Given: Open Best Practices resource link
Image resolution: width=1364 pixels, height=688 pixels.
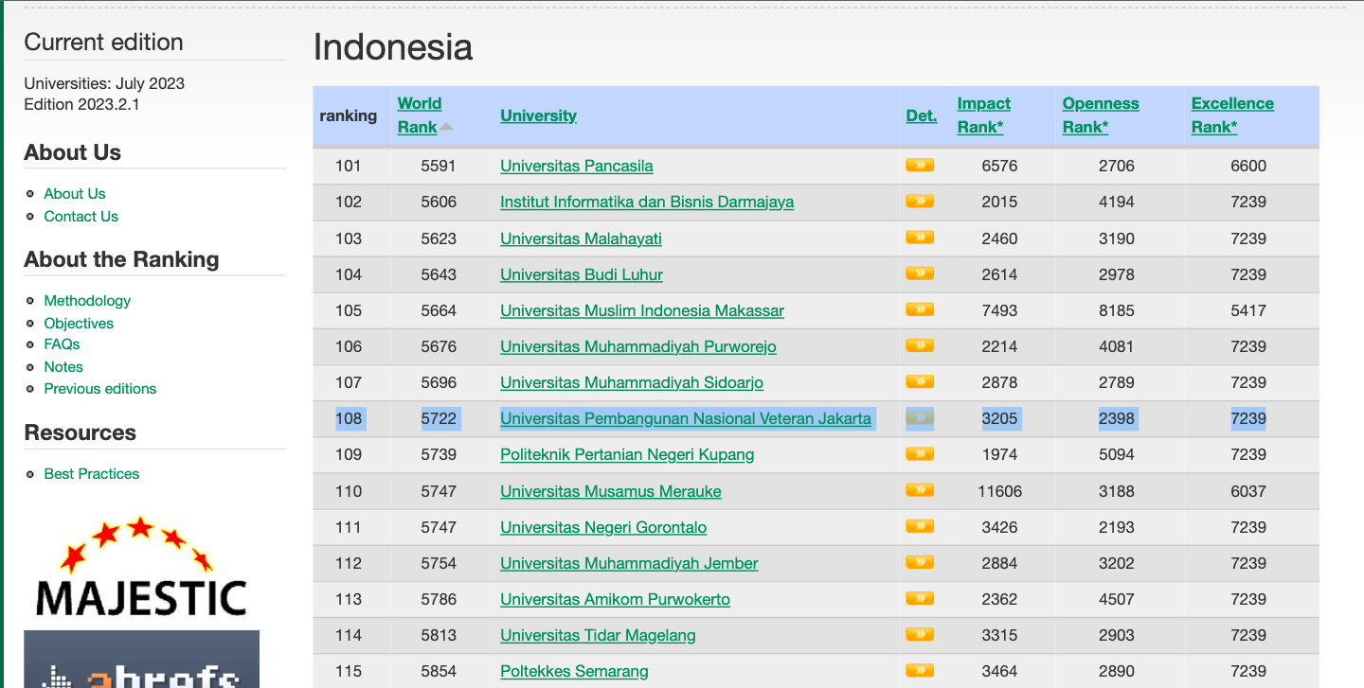Looking at the screenshot, I should point(91,473).
